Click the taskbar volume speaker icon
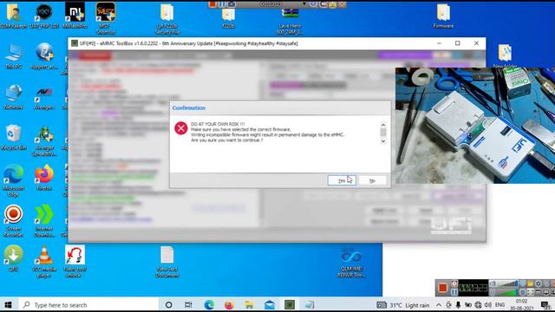This screenshot has height=312, width=555. pyautogui.click(x=488, y=305)
